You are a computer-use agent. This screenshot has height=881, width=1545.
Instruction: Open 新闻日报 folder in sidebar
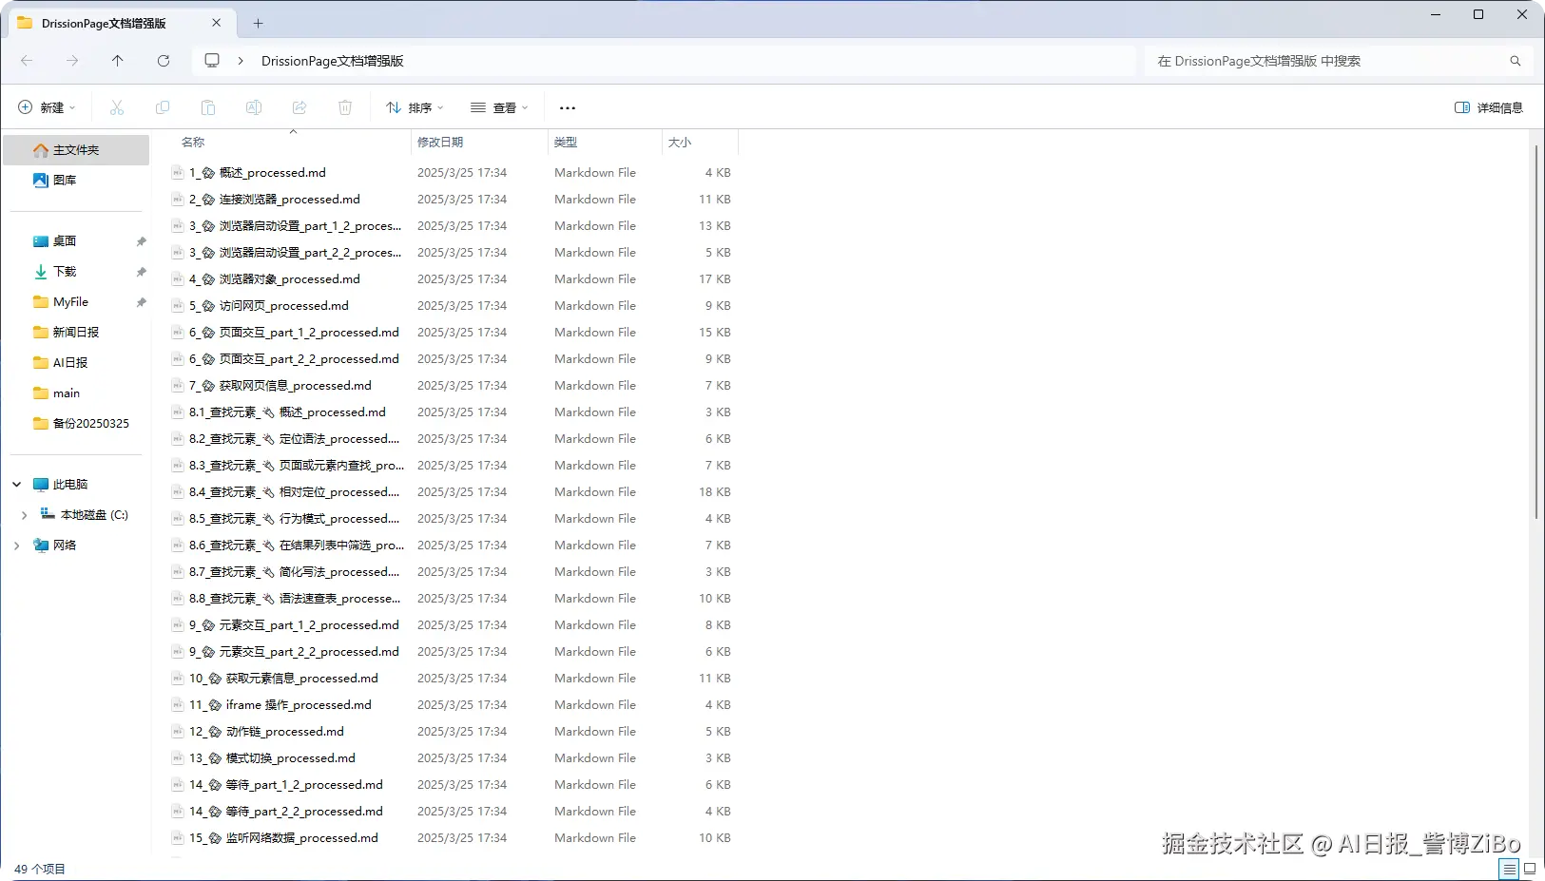pos(77,333)
